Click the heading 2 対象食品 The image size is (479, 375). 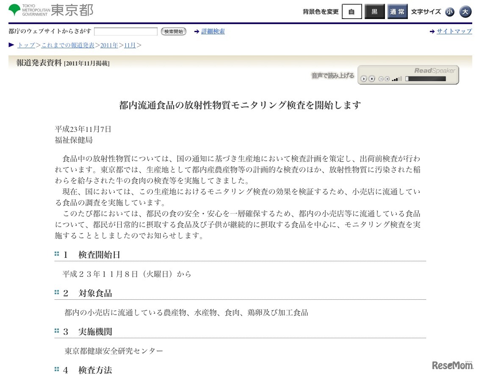tap(88, 293)
